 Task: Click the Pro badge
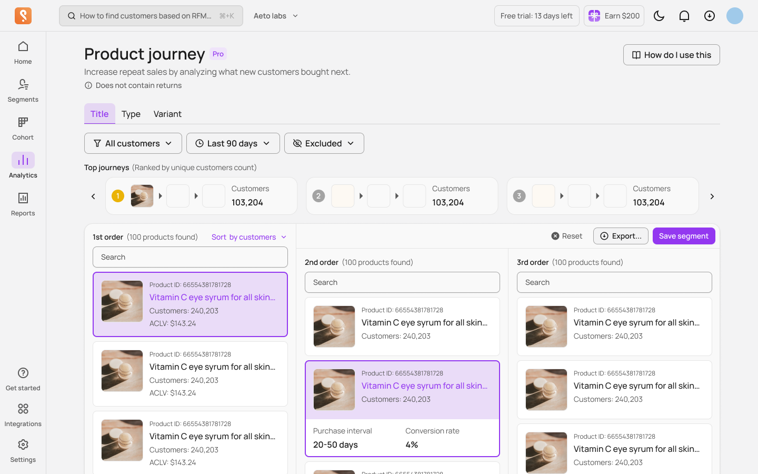pos(218,54)
